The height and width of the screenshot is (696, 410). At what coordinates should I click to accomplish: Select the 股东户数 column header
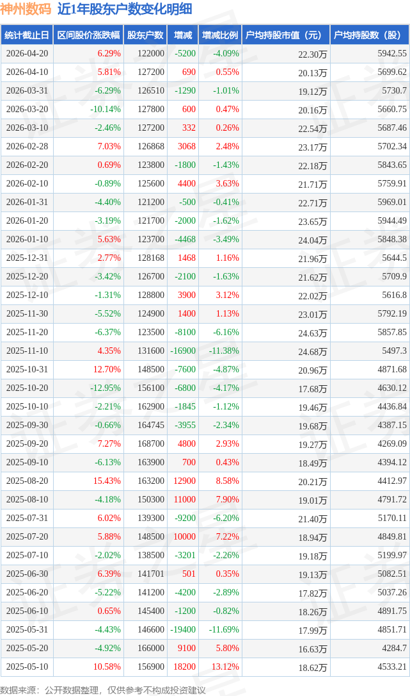(145, 35)
